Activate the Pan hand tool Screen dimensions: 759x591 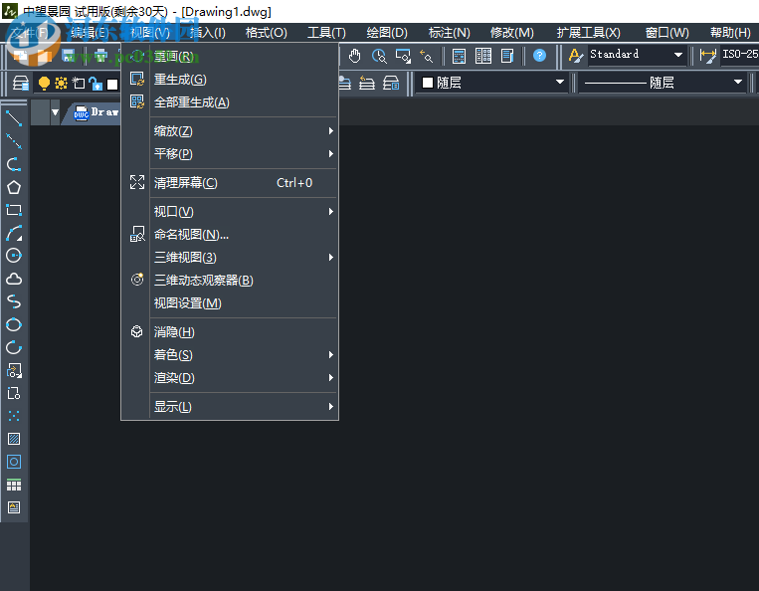pos(355,56)
